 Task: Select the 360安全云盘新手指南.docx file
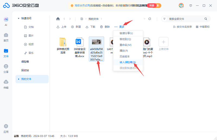[79, 47]
